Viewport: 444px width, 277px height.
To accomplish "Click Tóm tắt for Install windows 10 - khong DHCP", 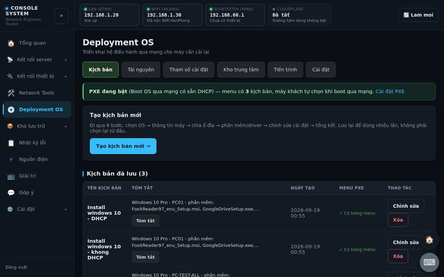I will tap(145, 257).
